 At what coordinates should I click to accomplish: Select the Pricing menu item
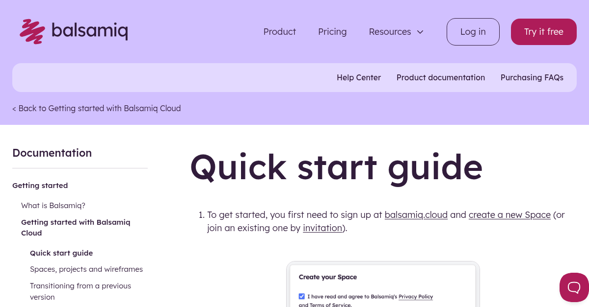click(x=332, y=31)
